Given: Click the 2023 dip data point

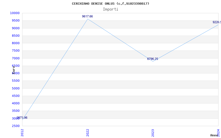Looking at the screenshot, I should tap(153, 61).
